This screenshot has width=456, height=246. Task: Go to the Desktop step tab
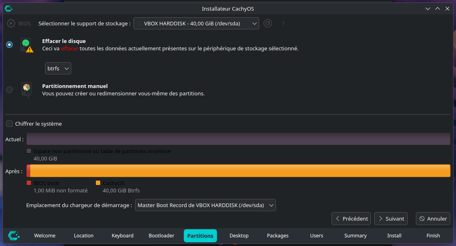coord(239,236)
